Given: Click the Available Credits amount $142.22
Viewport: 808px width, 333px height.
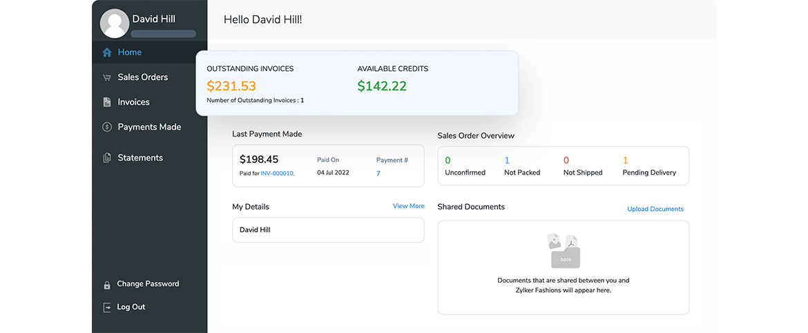Looking at the screenshot, I should pos(382,86).
